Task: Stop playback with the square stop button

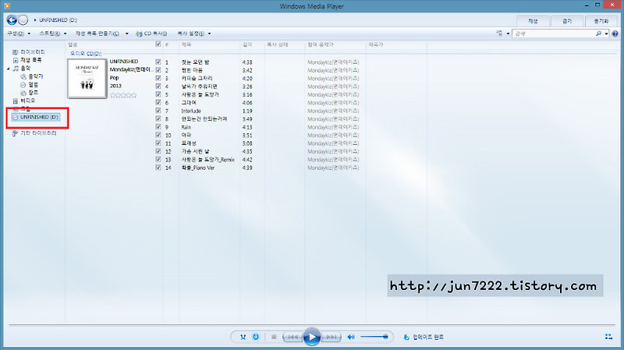Action: (274, 337)
